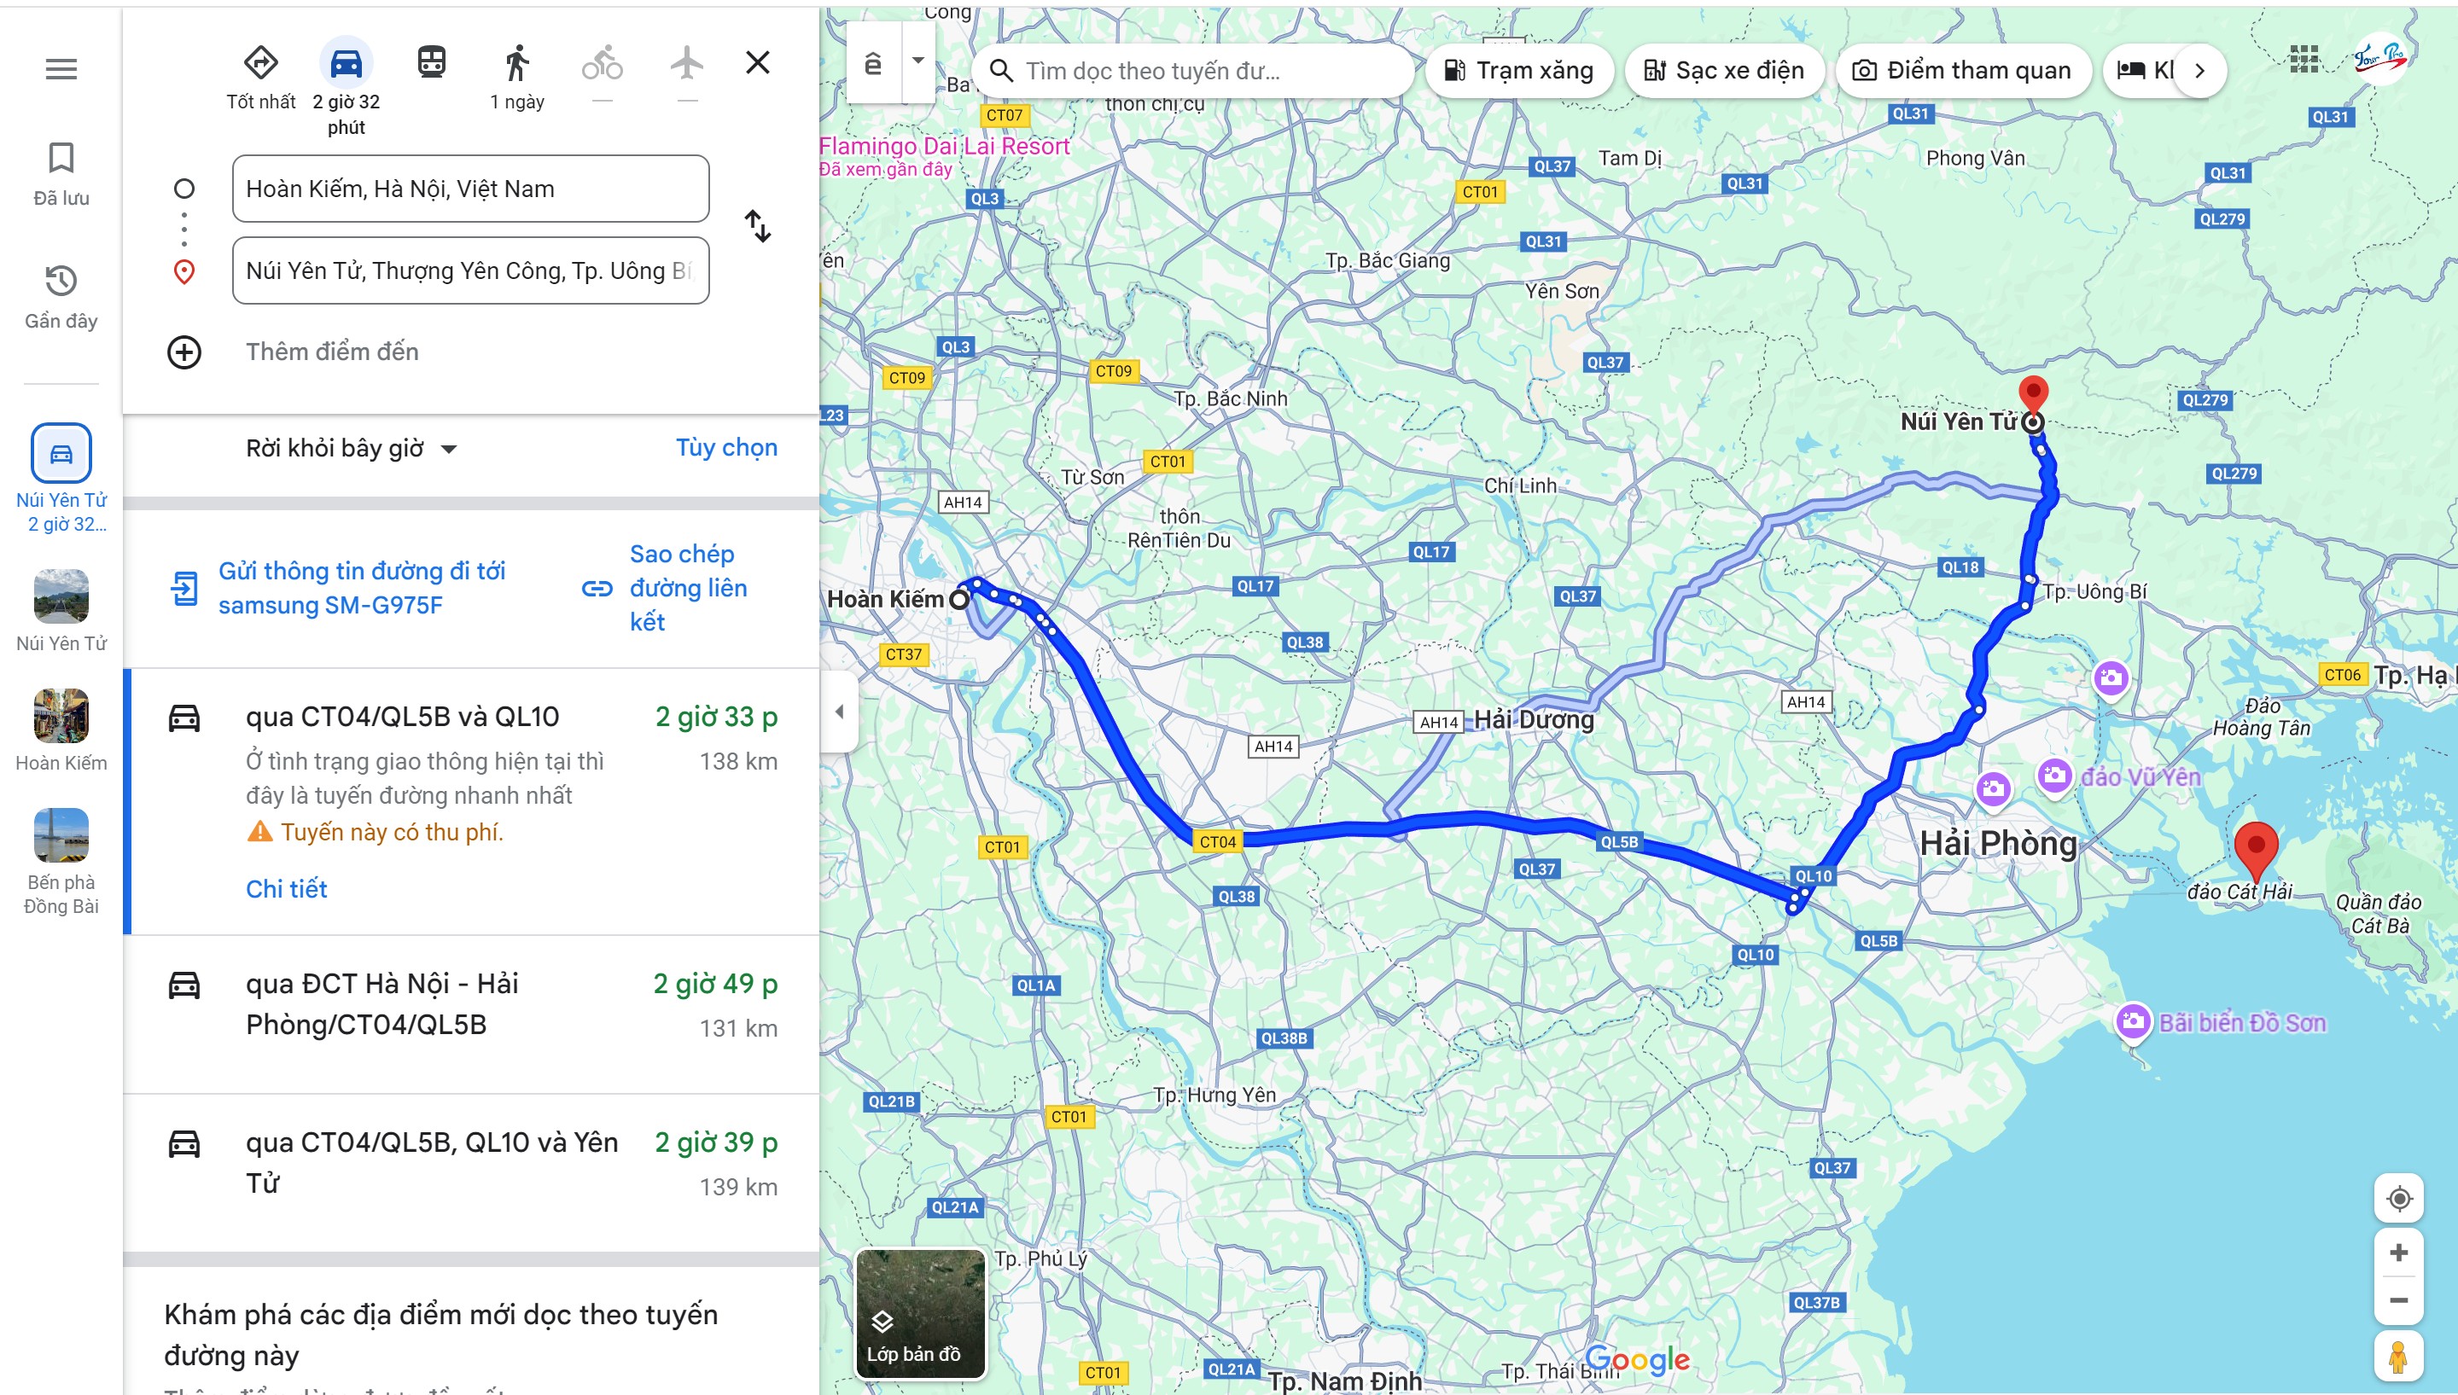
Task: Swap origin and destination locations
Action: click(757, 227)
